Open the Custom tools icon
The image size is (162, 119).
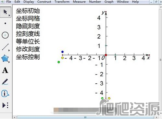tap(6, 105)
